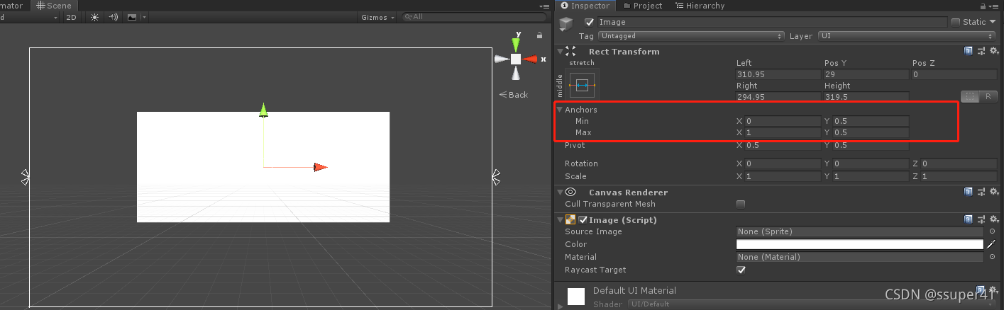Click the scene gizmo center cube

tap(516, 59)
